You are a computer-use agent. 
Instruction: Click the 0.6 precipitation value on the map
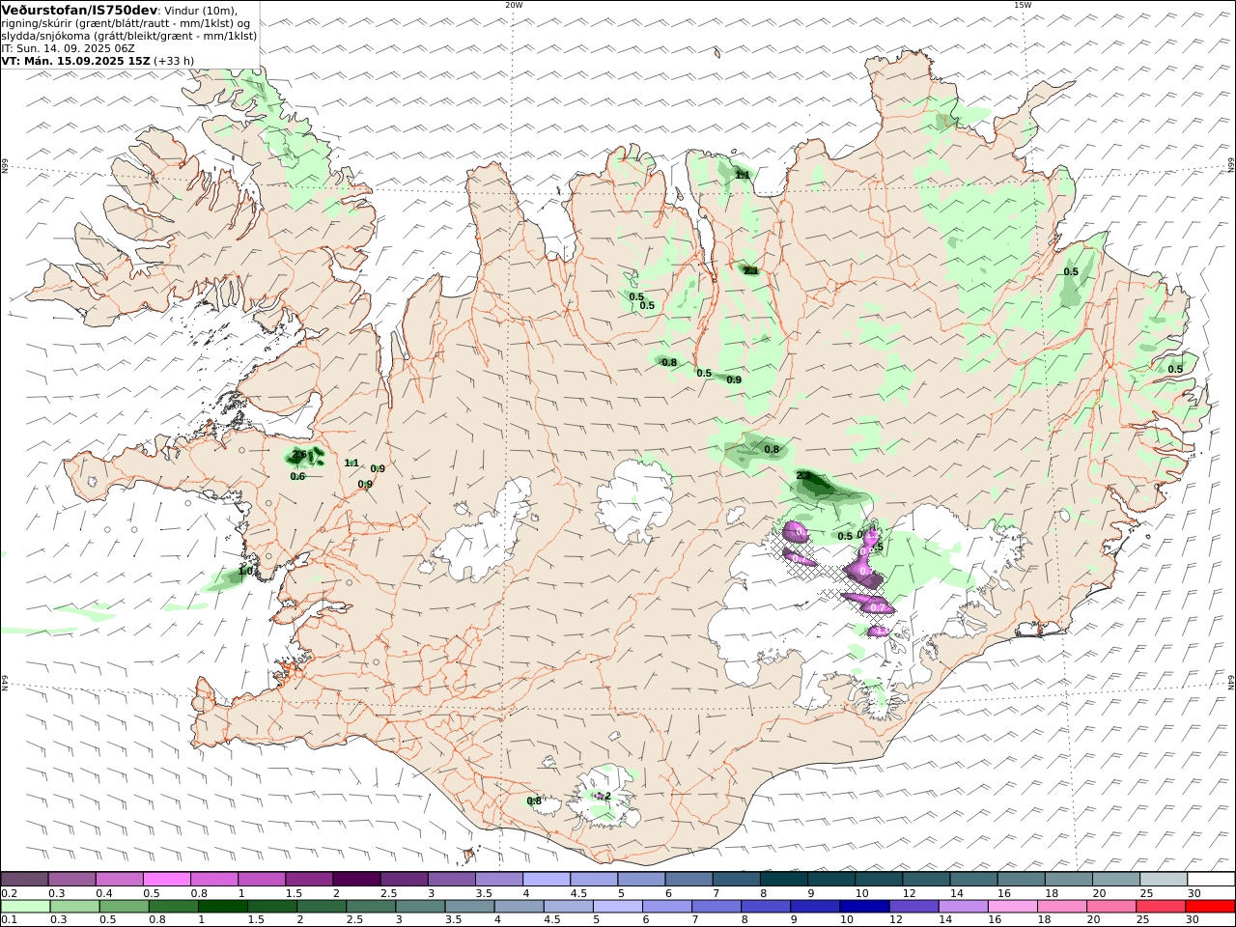tap(297, 476)
